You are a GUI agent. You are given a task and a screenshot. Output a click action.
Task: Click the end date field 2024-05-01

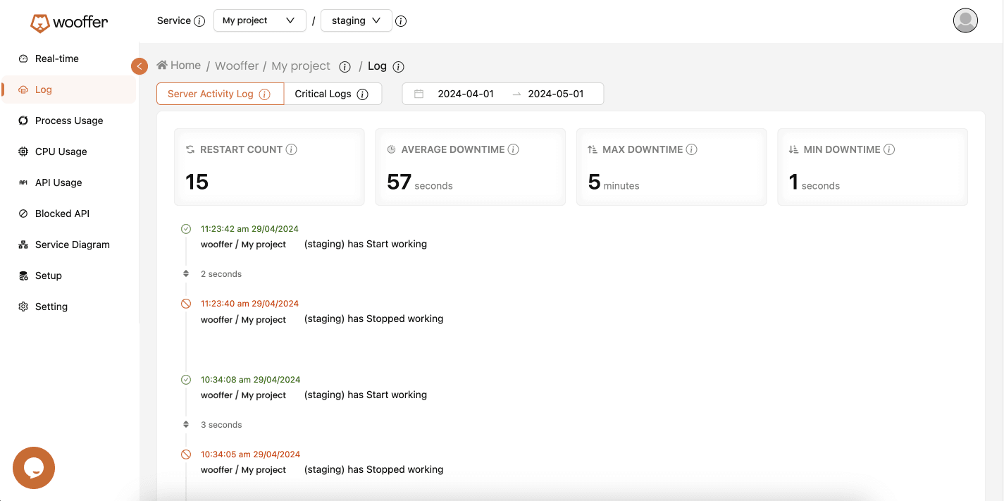point(556,94)
